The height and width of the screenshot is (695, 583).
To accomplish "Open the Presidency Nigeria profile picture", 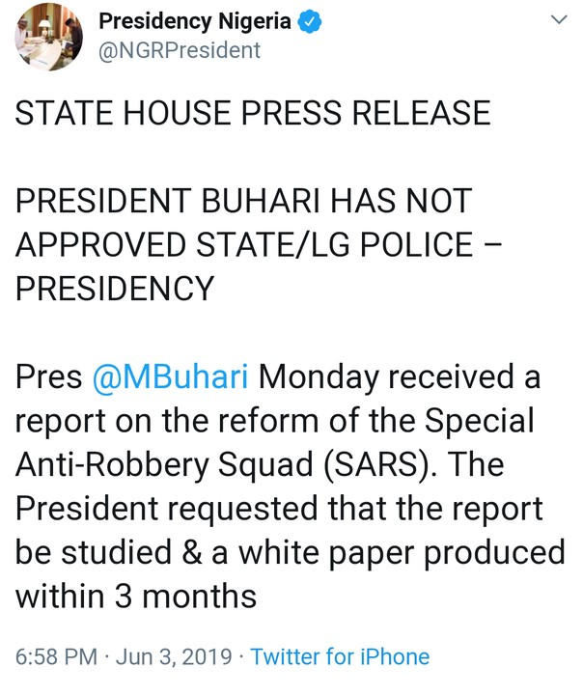I will pyautogui.click(x=48, y=36).
